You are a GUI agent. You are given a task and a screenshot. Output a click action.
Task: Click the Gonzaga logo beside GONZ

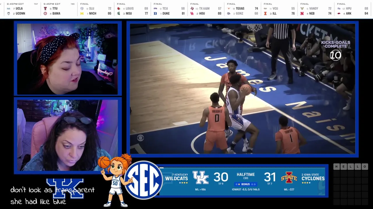pyautogui.click(x=229, y=13)
